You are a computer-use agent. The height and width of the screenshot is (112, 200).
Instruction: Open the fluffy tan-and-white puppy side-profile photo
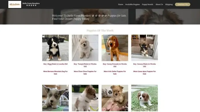(85, 98)
